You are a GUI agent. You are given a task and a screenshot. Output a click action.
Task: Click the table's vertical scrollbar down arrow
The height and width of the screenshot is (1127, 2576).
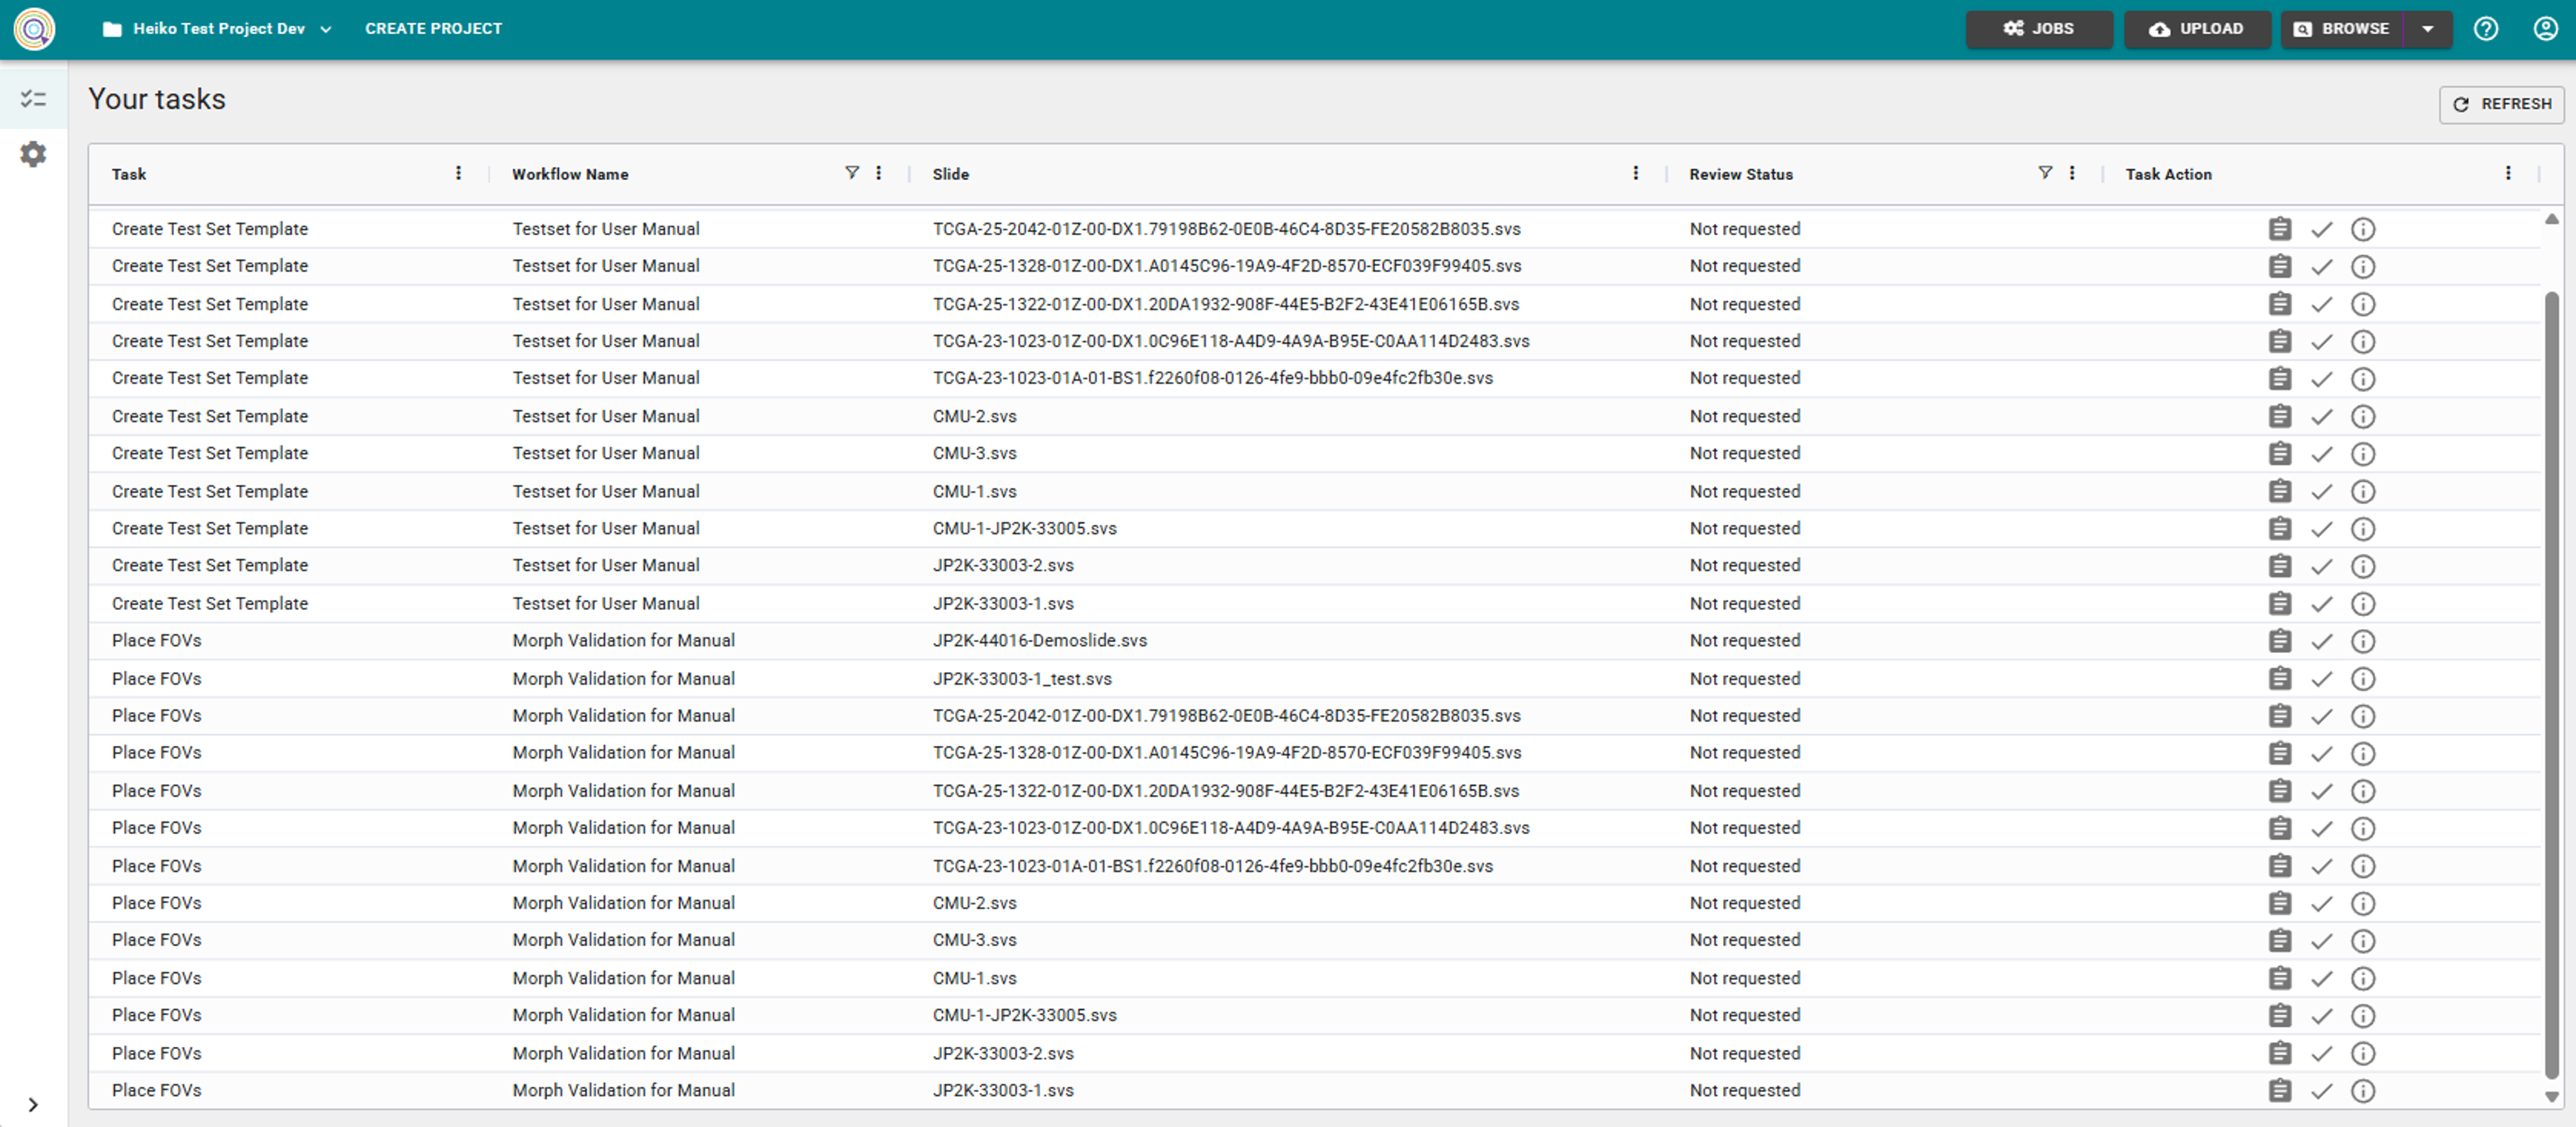pos(2551,1096)
